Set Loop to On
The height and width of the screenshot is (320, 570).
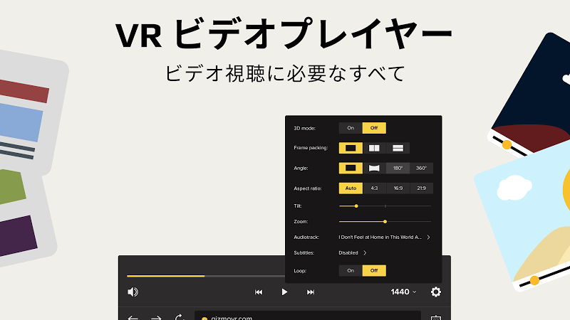(350, 270)
